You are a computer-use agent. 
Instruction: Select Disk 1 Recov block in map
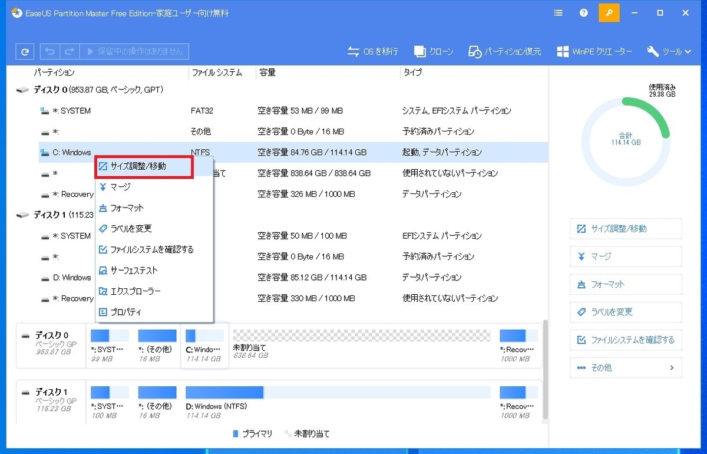(519, 403)
